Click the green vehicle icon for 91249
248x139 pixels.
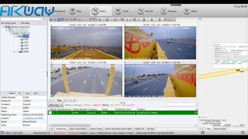pos(21,36)
